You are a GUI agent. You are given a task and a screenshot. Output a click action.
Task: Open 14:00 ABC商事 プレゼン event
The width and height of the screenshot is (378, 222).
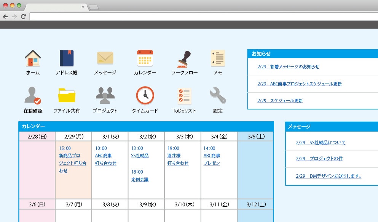pyautogui.click(x=212, y=156)
